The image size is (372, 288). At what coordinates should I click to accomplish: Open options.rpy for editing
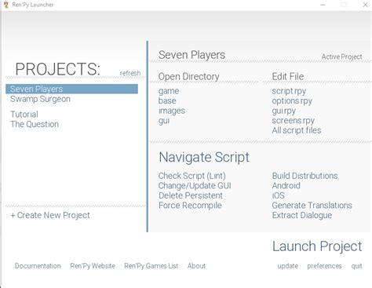[x=292, y=101]
